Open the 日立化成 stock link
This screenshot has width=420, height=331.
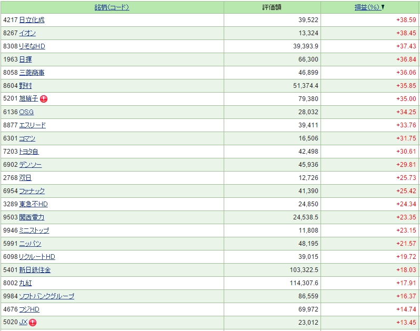[32, 20]
